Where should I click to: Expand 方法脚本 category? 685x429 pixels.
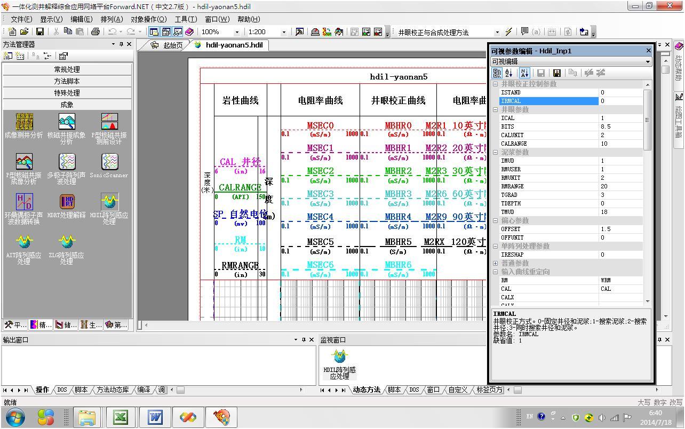[x=67, y=81]
